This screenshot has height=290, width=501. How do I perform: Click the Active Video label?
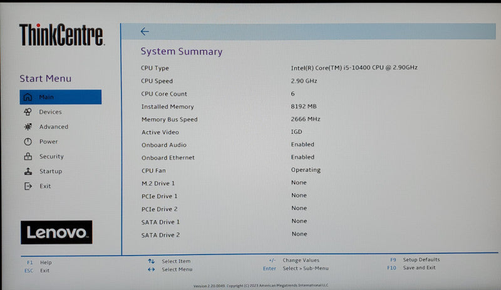(160, 132)
